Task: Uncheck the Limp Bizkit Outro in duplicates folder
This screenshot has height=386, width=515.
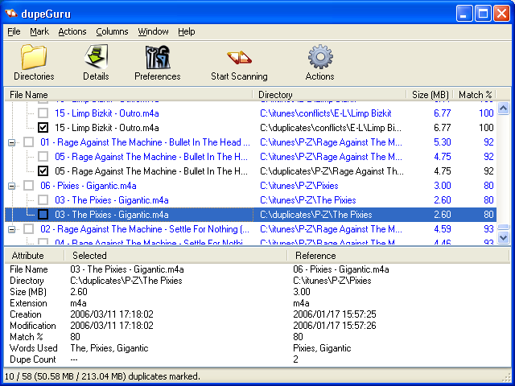Action: [43, 128]
